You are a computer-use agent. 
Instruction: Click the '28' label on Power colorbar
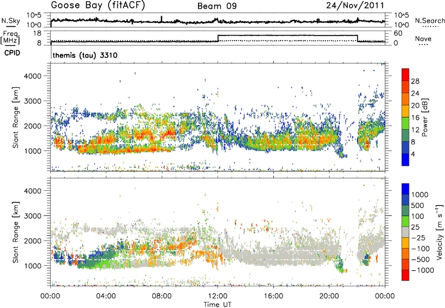coord(415,81)
